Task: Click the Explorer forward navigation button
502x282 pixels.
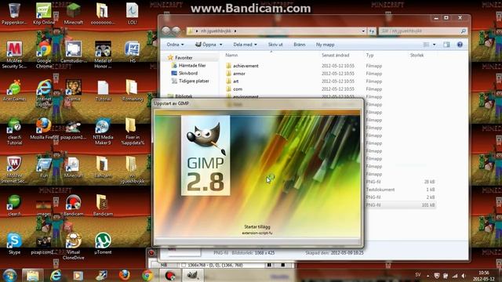Action: coord(176,31)
